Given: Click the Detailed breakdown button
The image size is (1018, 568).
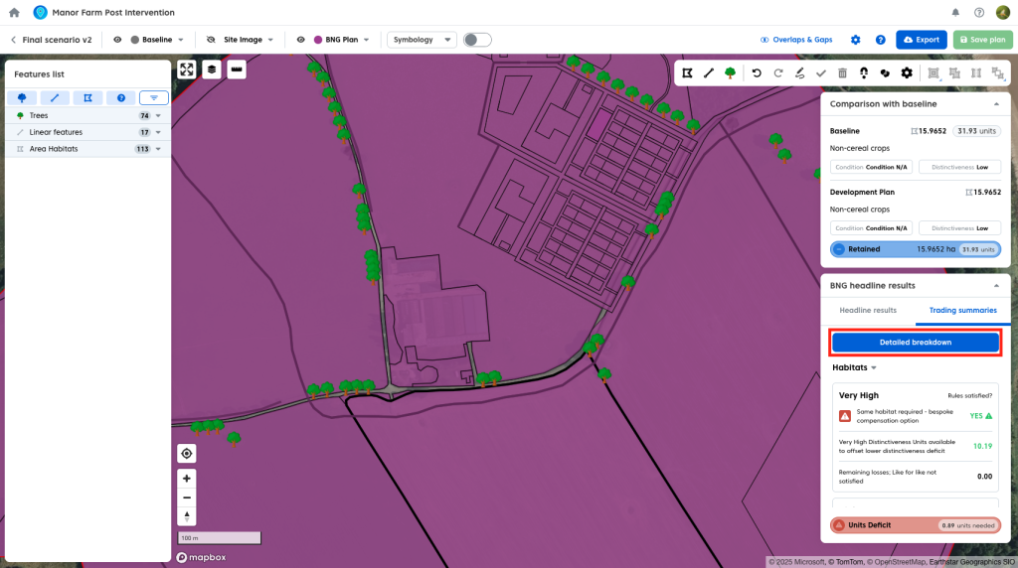Looking at the screenshot, I should pyautogui.click(x=915, y=343).
